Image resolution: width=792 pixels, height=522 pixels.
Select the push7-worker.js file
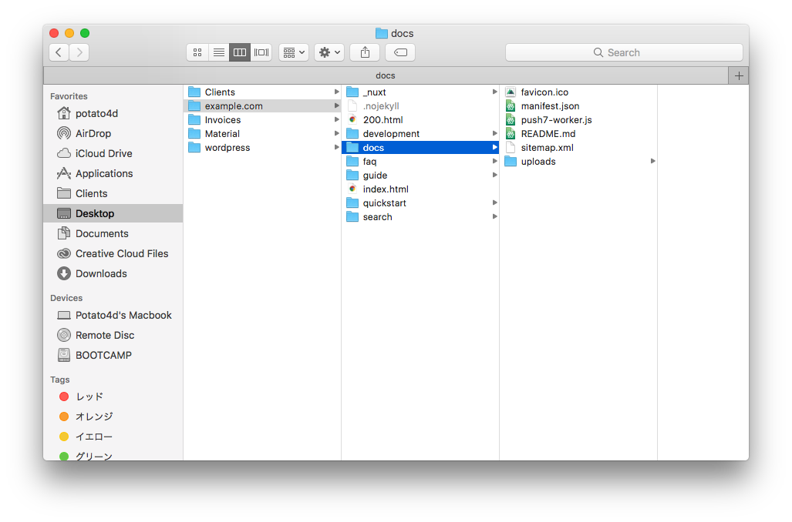(578, 120)
